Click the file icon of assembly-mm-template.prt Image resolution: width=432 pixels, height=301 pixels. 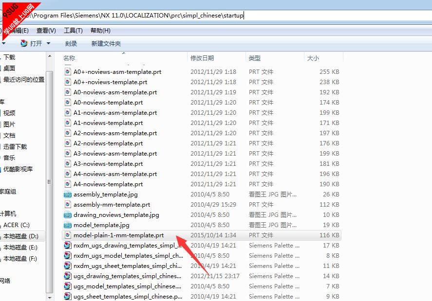[68, 204]
